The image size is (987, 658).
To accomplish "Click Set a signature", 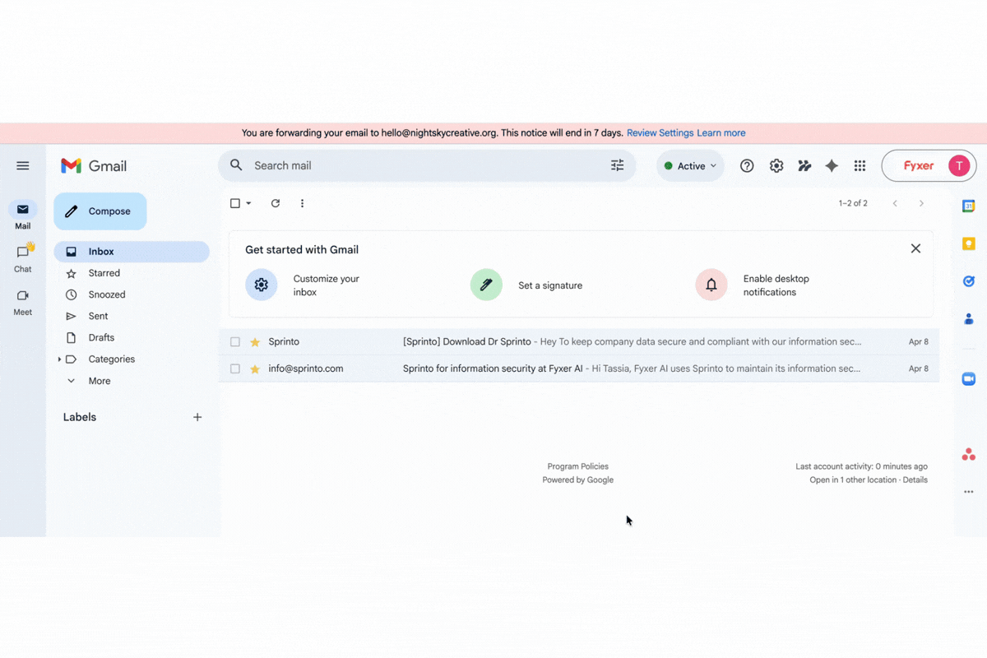I will [x=526, y=285].
